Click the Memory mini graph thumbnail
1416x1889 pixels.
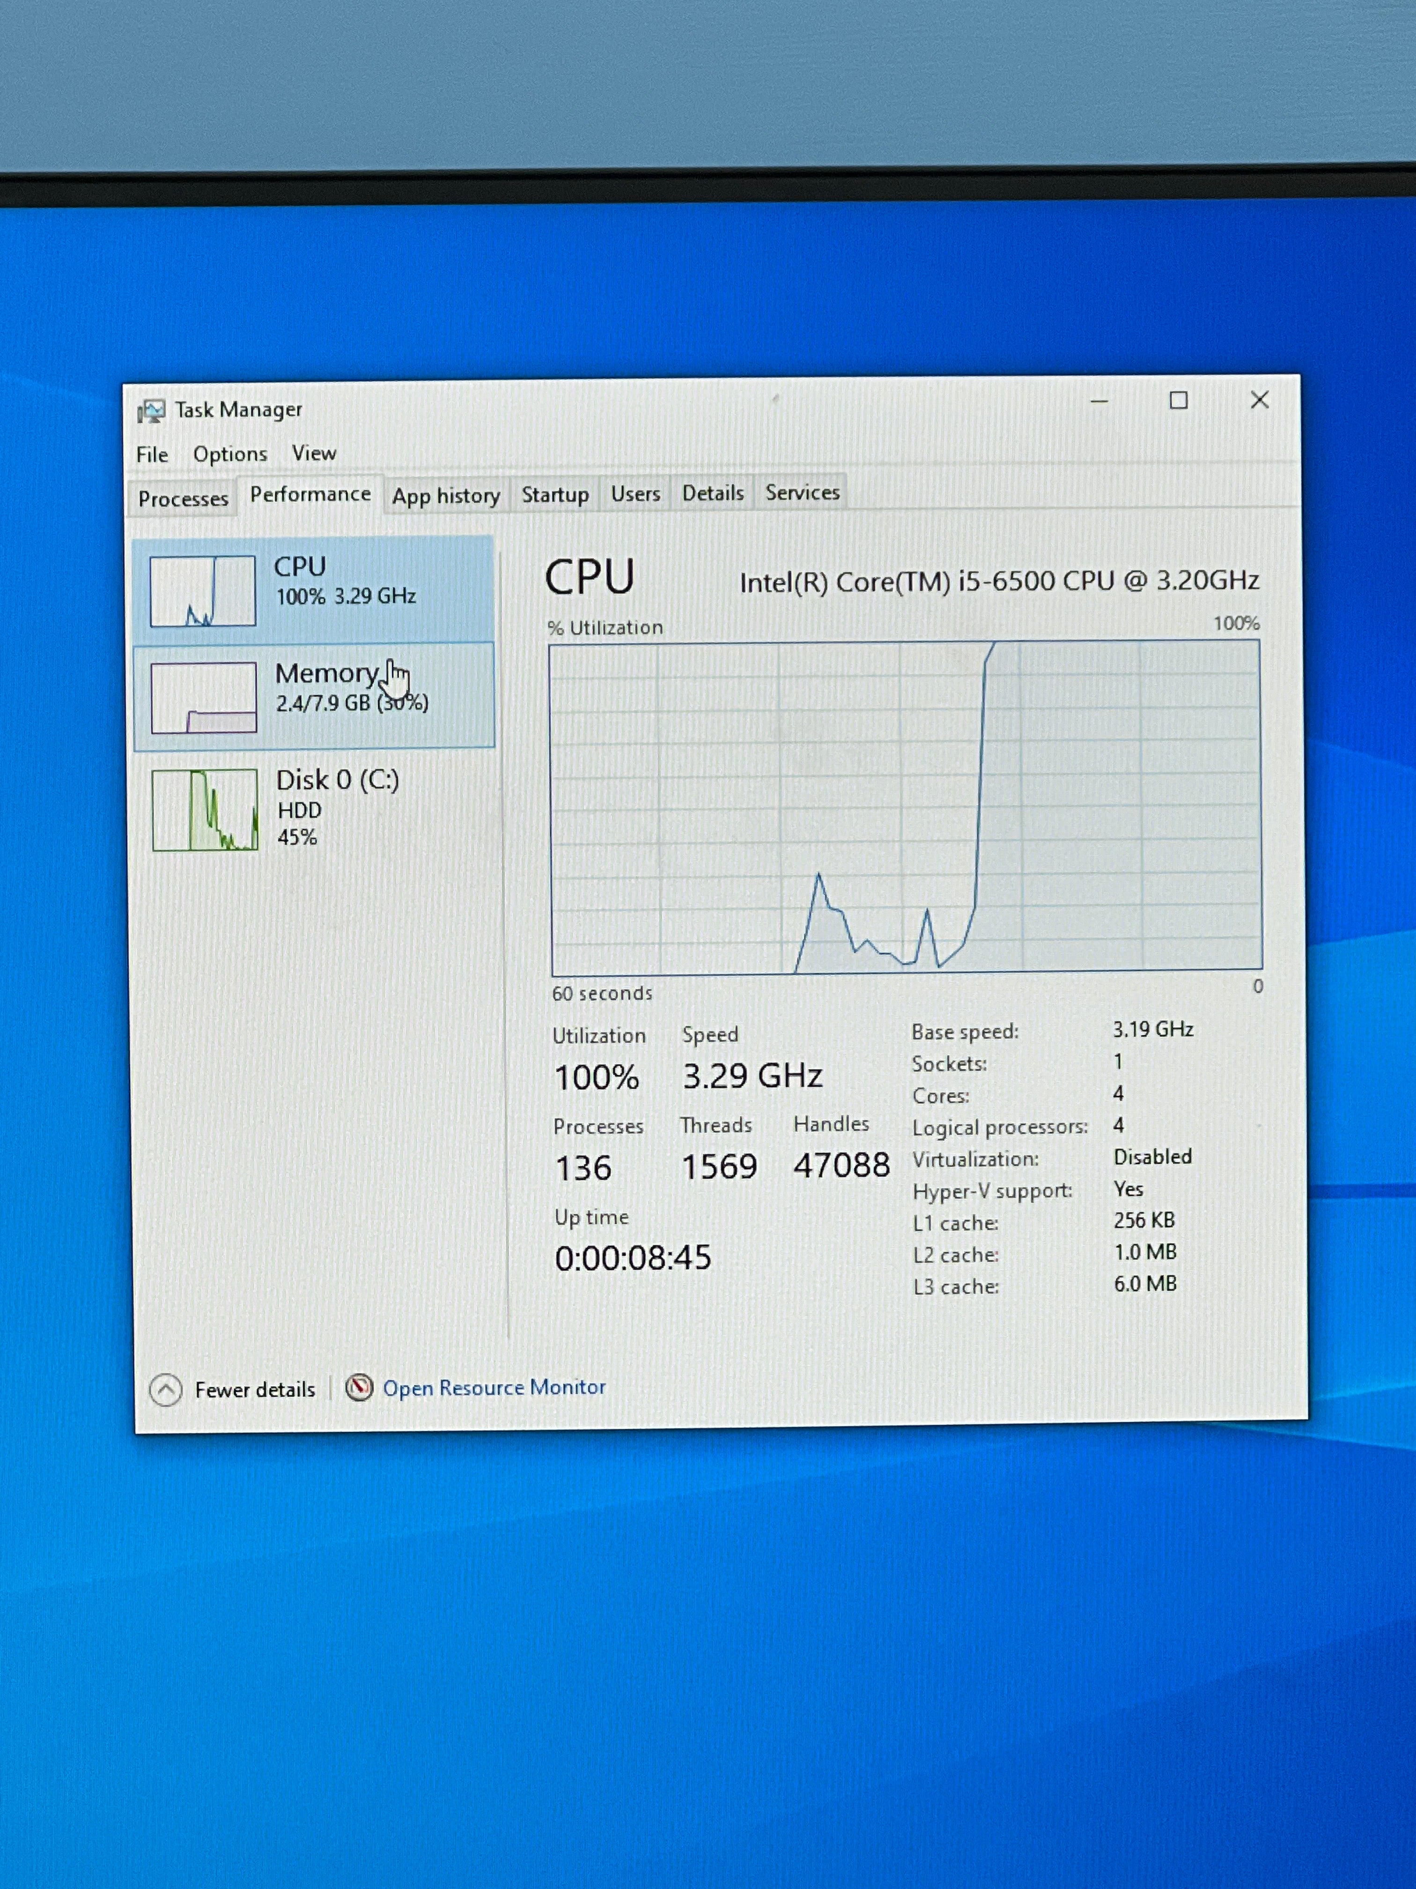[204, 698]
